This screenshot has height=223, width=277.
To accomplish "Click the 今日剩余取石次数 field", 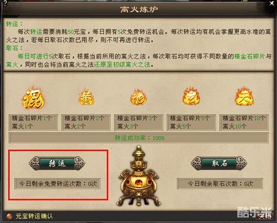I will point(220,184).
